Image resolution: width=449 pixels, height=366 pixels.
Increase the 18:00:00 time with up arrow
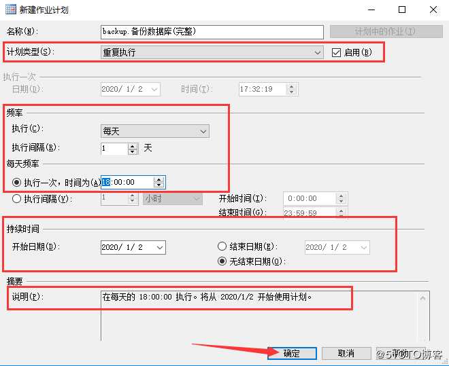point(159,179)
